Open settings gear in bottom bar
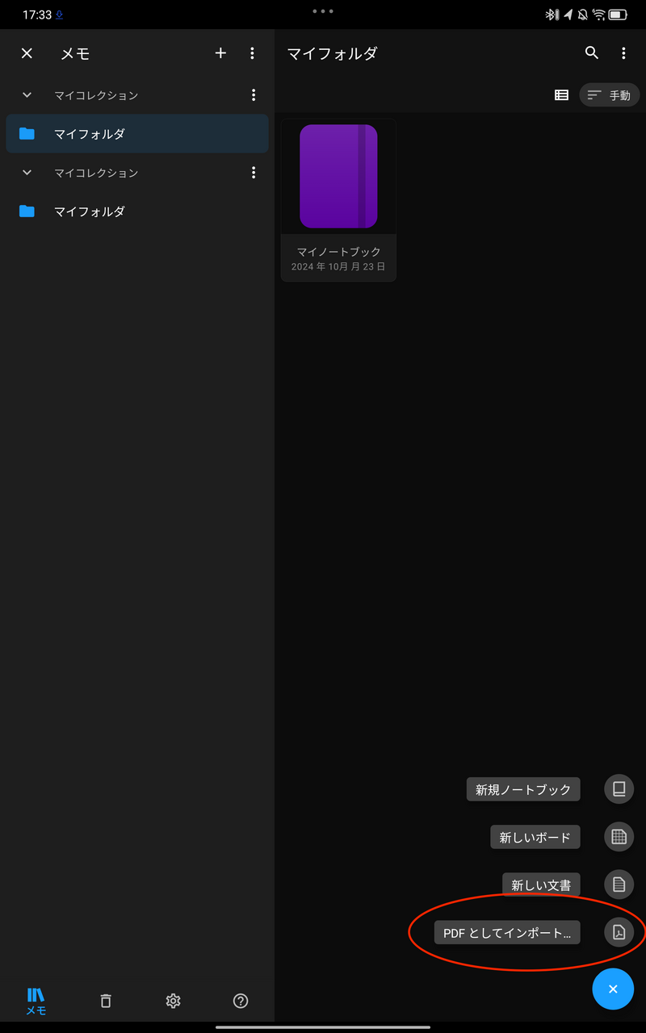The height and width of the screenshot is (1033, 646). 173,1001
